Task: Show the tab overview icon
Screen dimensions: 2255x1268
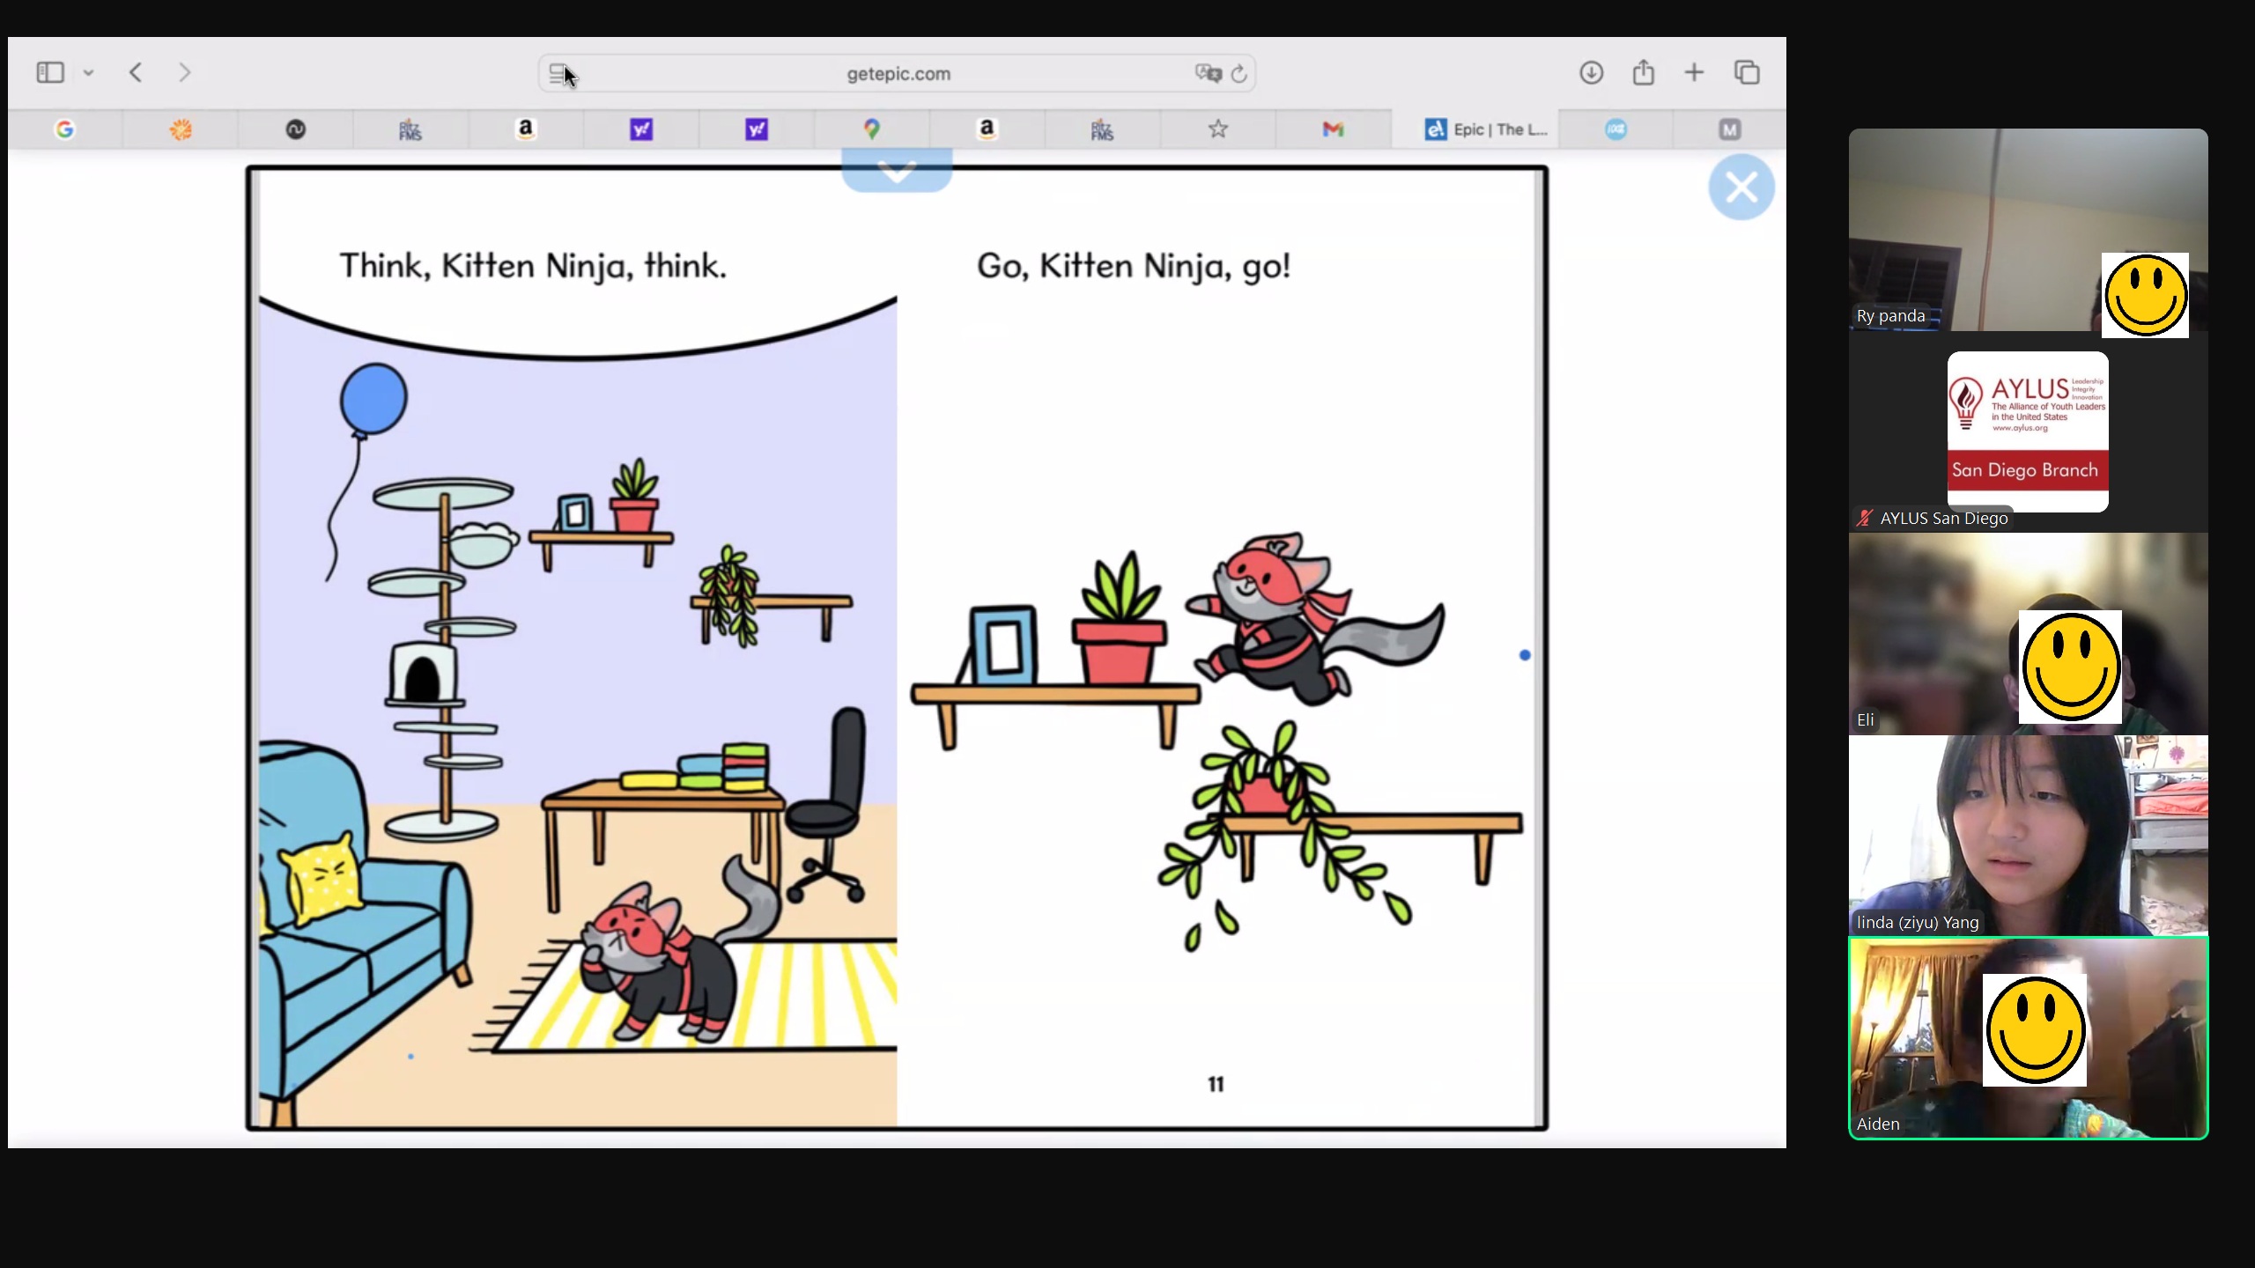Action: pos(1747,72)
